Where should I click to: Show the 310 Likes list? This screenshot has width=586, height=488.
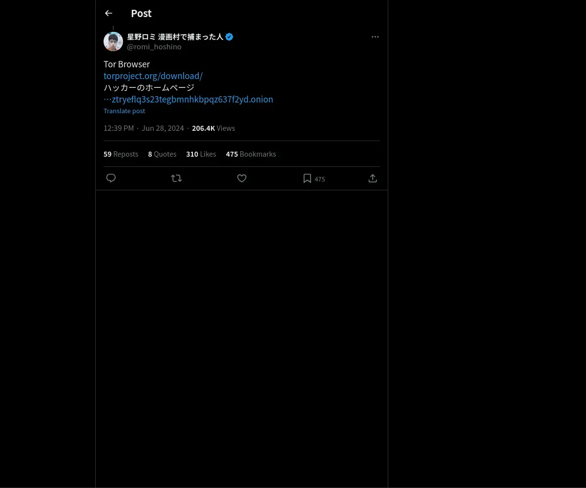click(201, 154)
